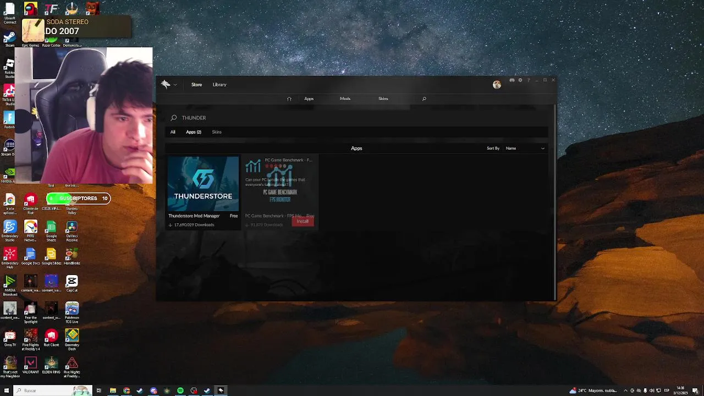Open the Skins category in the navigation bar
This screenshot has width=704, height=396.
[x=383, y=99]
